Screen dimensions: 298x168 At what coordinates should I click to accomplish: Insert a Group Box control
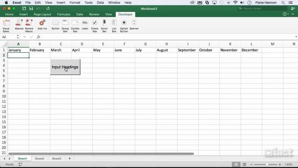click(65, 26)
